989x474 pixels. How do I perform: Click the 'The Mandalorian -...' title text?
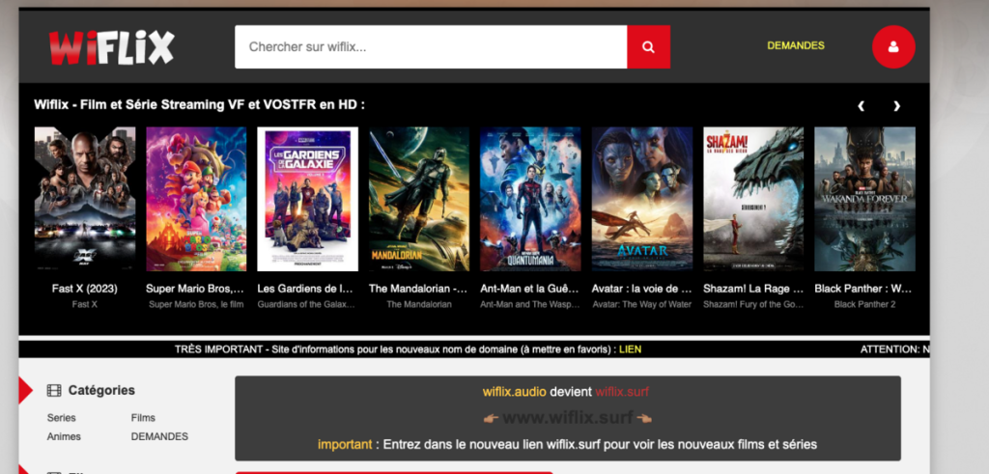pos(419,289)
